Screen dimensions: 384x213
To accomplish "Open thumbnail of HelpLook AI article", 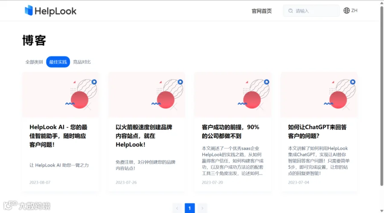I will (61, 95).
